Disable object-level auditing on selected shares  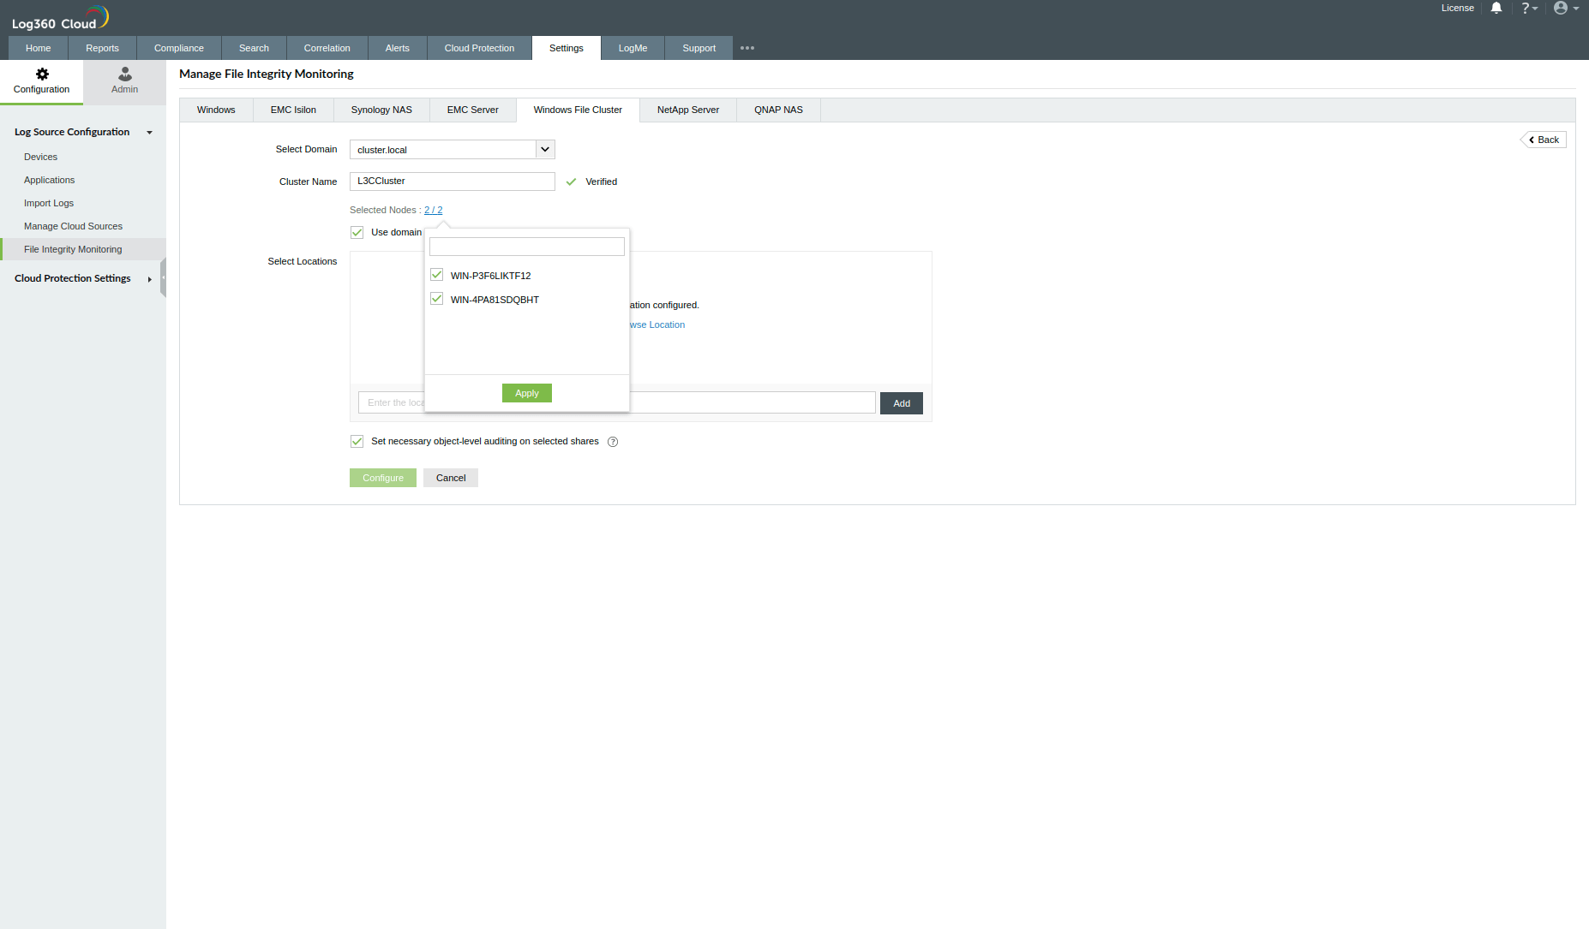point(357,441)
